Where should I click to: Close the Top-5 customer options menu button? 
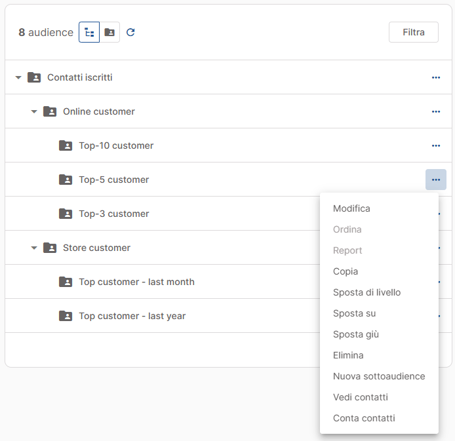pyautogui.click(x=436, y=180)
